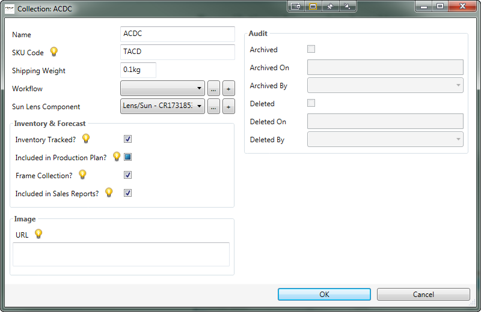
Task: Toggle the Included in Production Plan checkbox
Action: tap(127, 157)
